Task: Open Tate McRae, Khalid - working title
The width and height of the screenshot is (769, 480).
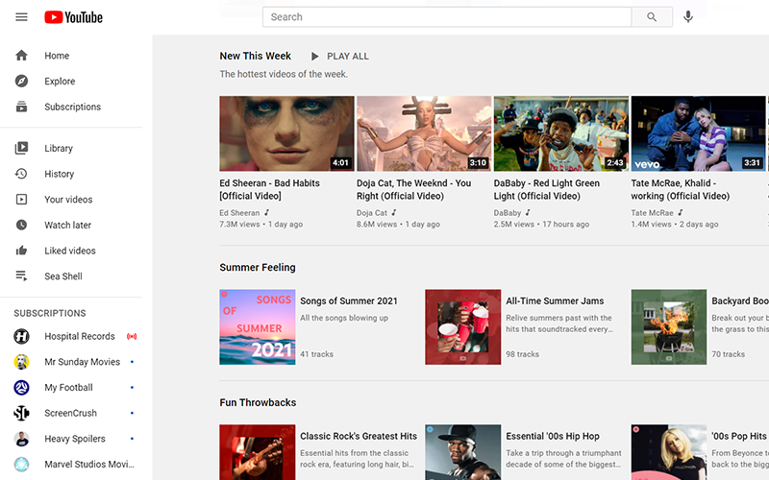Action: (681, 189)
